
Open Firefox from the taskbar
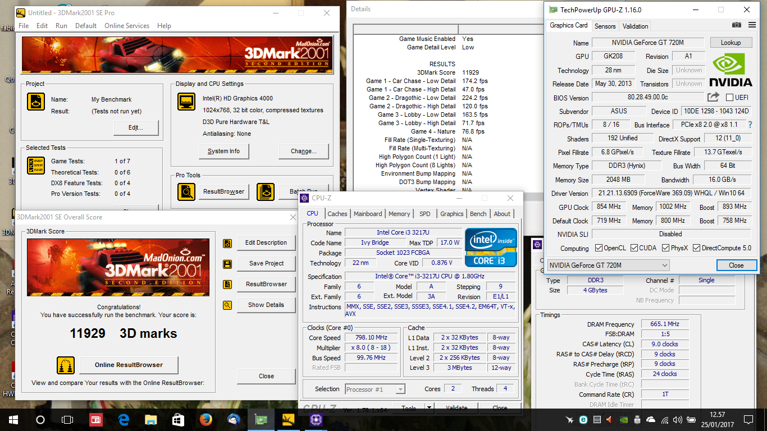click(206, 419)
